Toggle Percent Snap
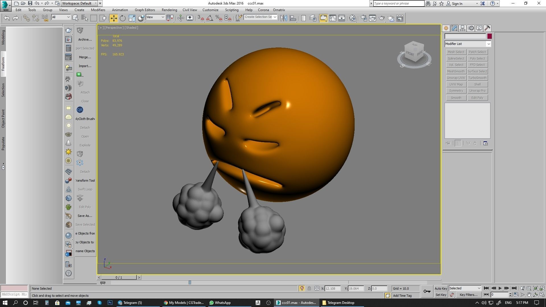 click(x=219, y=18)
